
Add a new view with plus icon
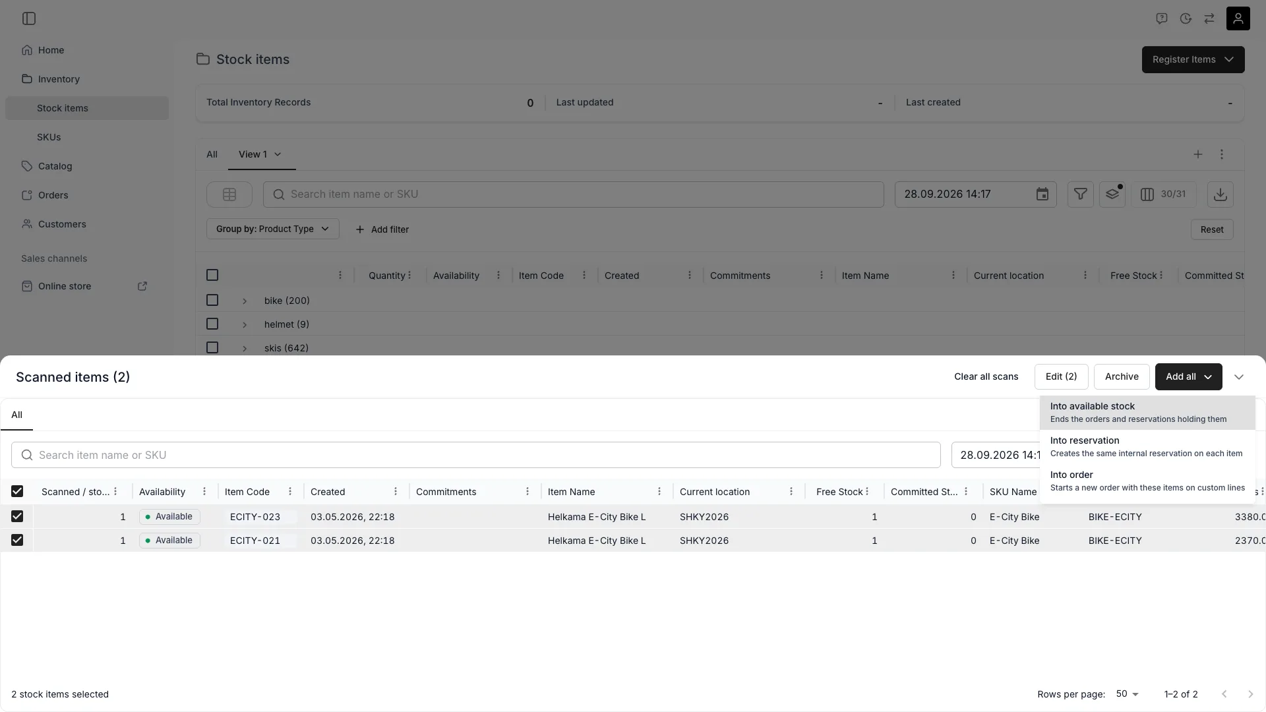pos(1197,154)
